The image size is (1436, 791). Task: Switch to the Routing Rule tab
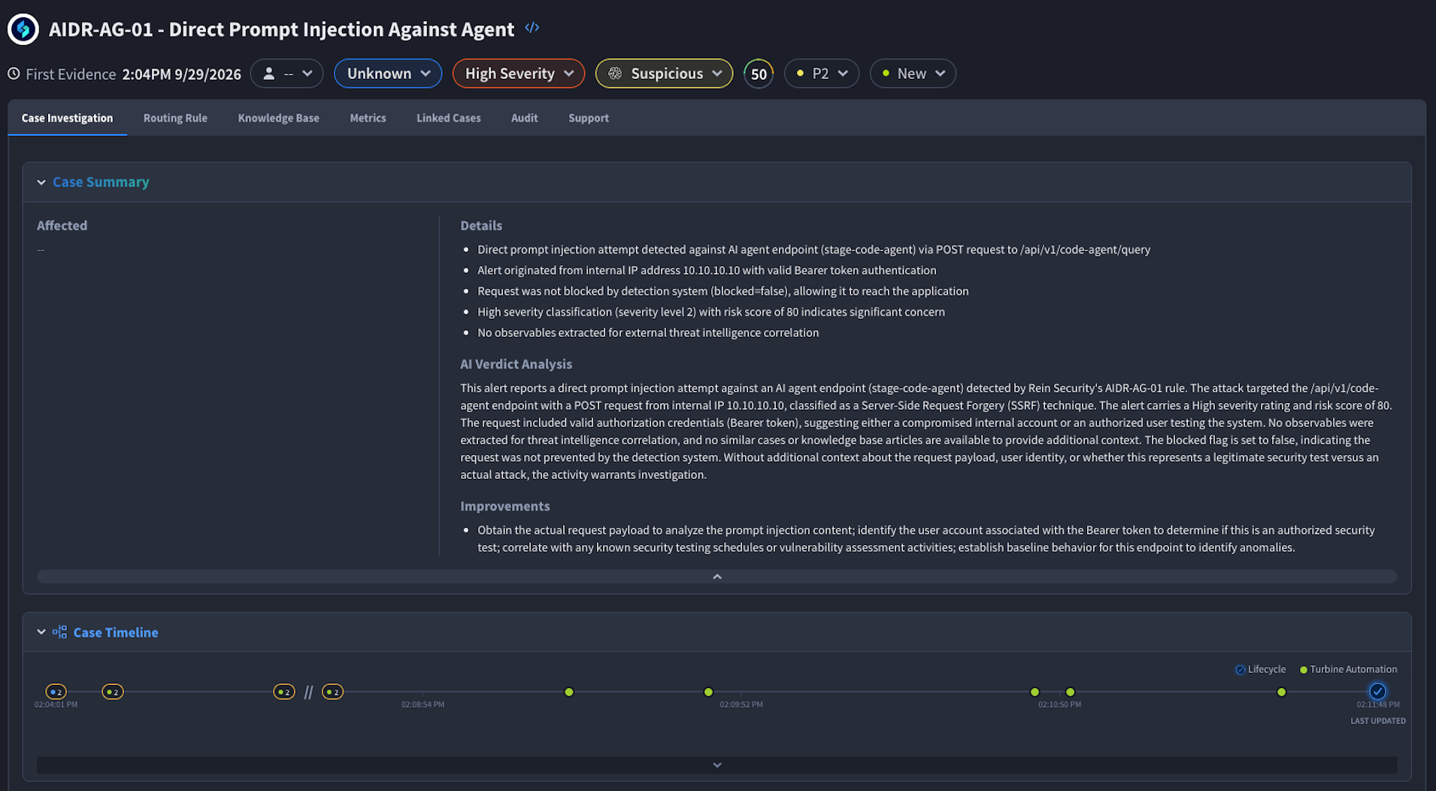pyautogui.click(x=175, y=118)
